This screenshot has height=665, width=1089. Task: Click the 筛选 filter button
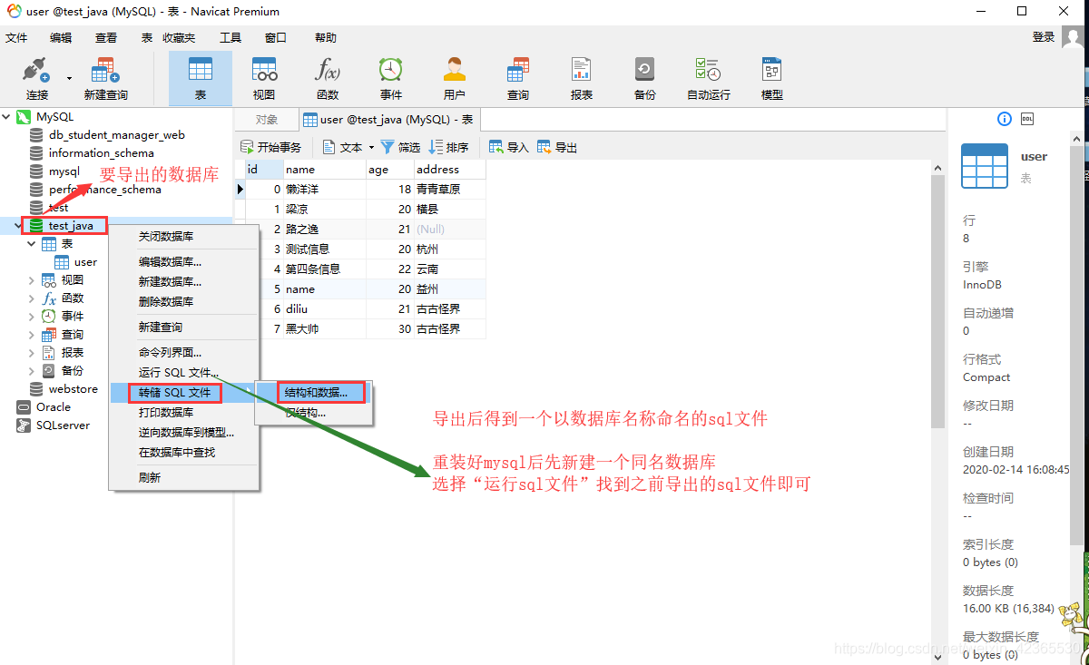[x=400, y=147]
